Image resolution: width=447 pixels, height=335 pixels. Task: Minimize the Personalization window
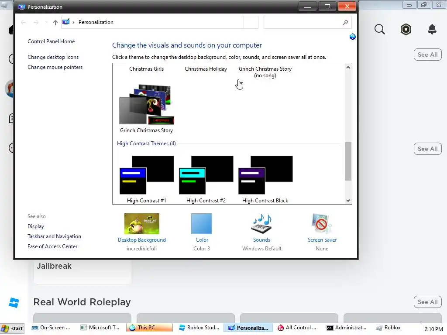tap(307, 6)
